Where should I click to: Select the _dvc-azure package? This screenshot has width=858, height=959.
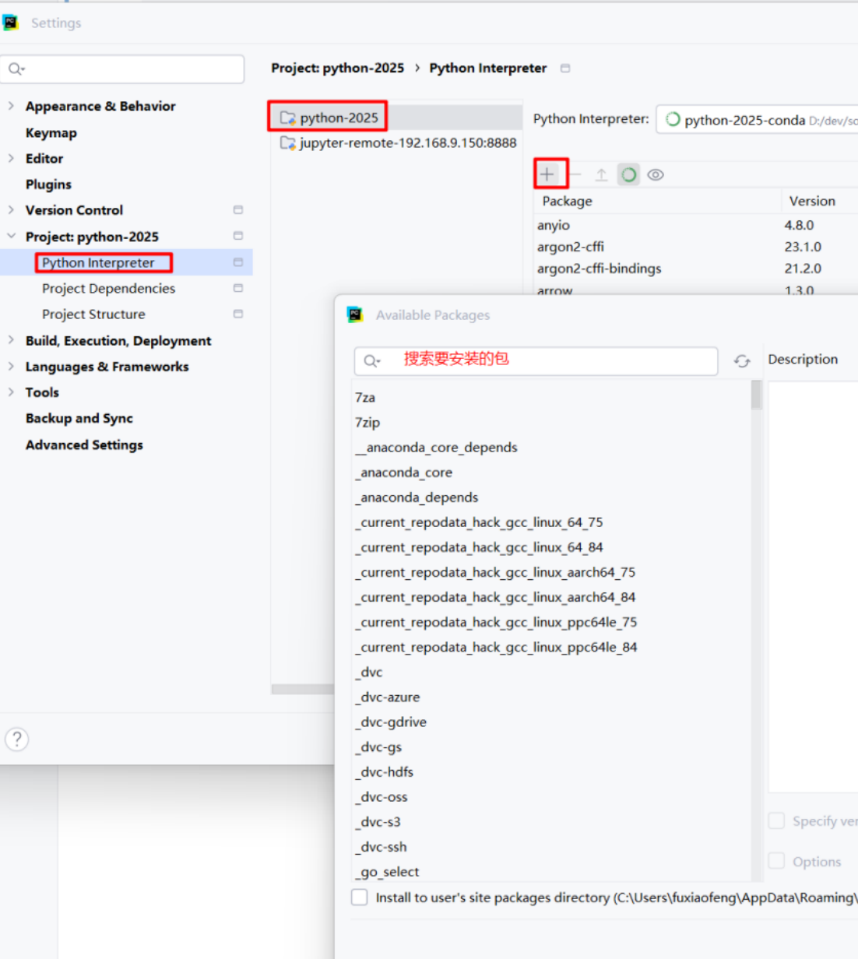point(551,697)
